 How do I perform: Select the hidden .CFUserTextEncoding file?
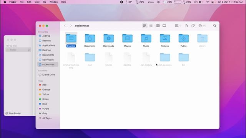pos(71,57)
